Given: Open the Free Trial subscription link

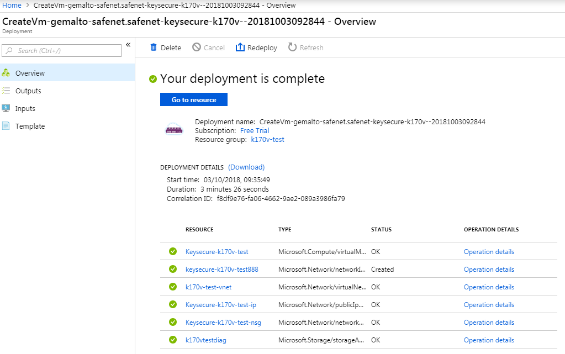Looking at the screenshot, I should 255,131.
